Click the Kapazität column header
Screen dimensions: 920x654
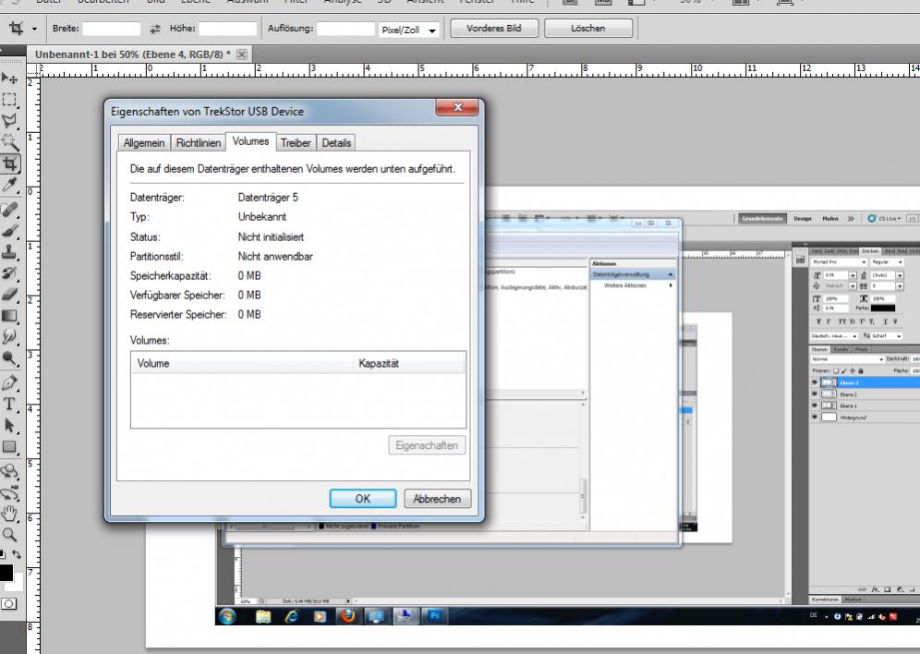pyautogui.click(x=408, y=363)
